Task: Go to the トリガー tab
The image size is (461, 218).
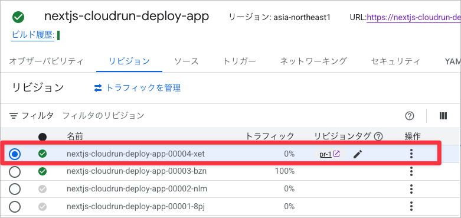Action: point(239,61)
